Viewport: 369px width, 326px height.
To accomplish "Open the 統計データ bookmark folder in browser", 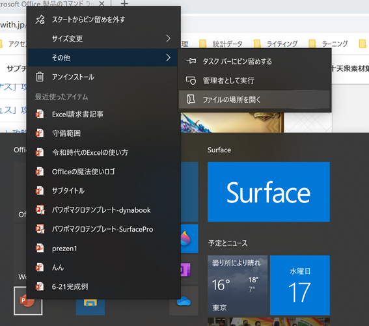I will [221, 44].
